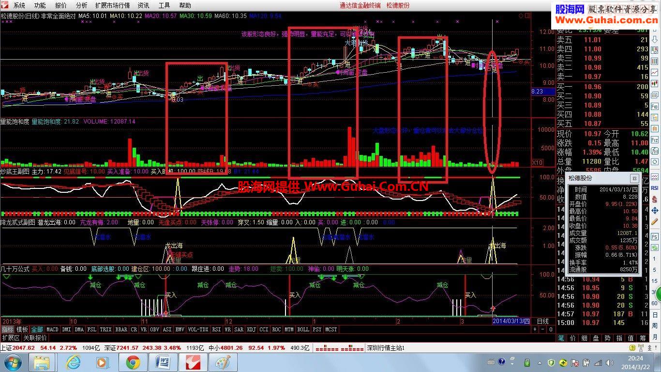
Task: Open the 日线 period selector label
Action: click(x=543, y=321)
